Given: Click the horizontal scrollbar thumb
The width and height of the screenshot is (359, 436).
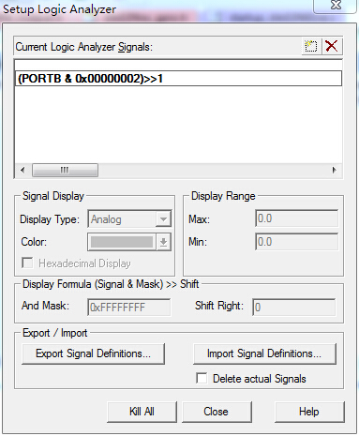Looking at the screenshot, I should click(x=65, y=171).
